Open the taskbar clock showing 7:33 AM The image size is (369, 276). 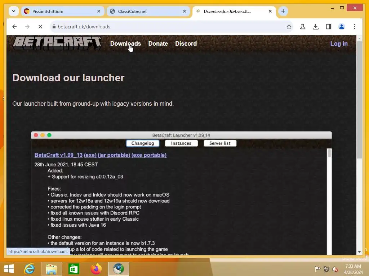(x=353, y=269)
